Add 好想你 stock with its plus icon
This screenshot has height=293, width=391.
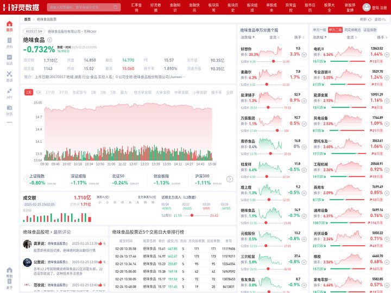(304, 55)
